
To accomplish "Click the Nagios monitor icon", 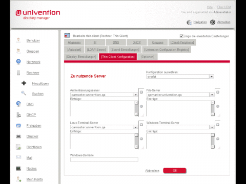I will [x=18, y=169].
